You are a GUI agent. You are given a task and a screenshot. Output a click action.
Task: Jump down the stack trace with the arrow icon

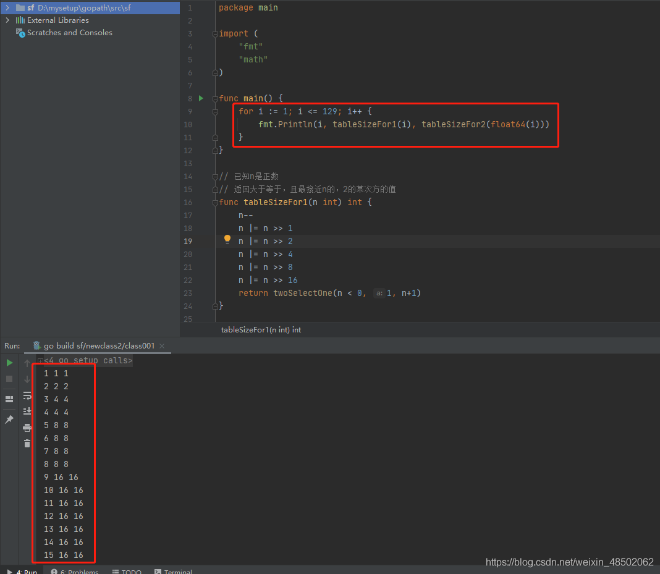click(27, 379)
